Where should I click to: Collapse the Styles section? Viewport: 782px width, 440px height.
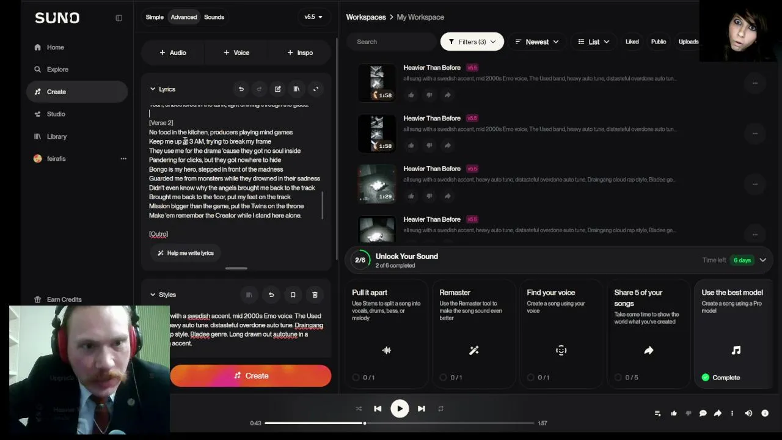pyautogui.click(x=153, y=295)
